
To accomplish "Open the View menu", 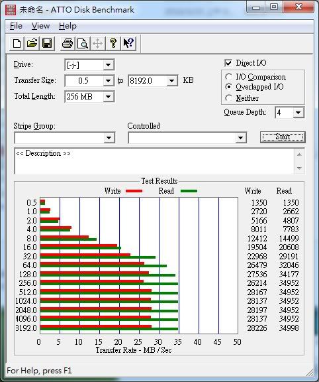I will 40,26.
